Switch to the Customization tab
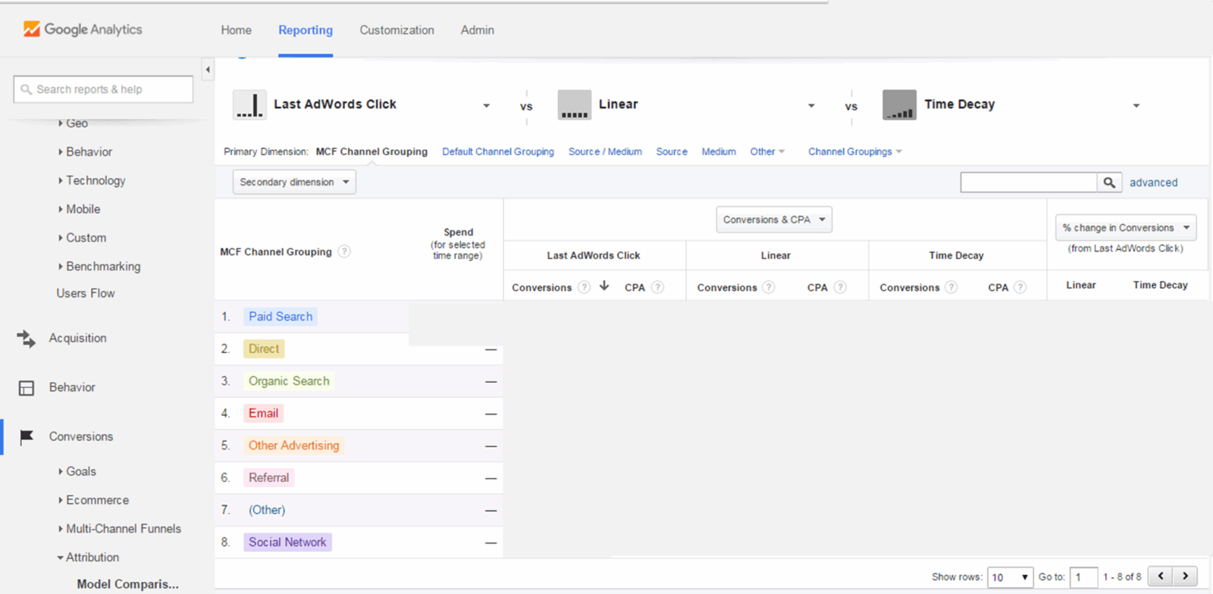The image size is (1213, 594). click(x=397, y=30)
